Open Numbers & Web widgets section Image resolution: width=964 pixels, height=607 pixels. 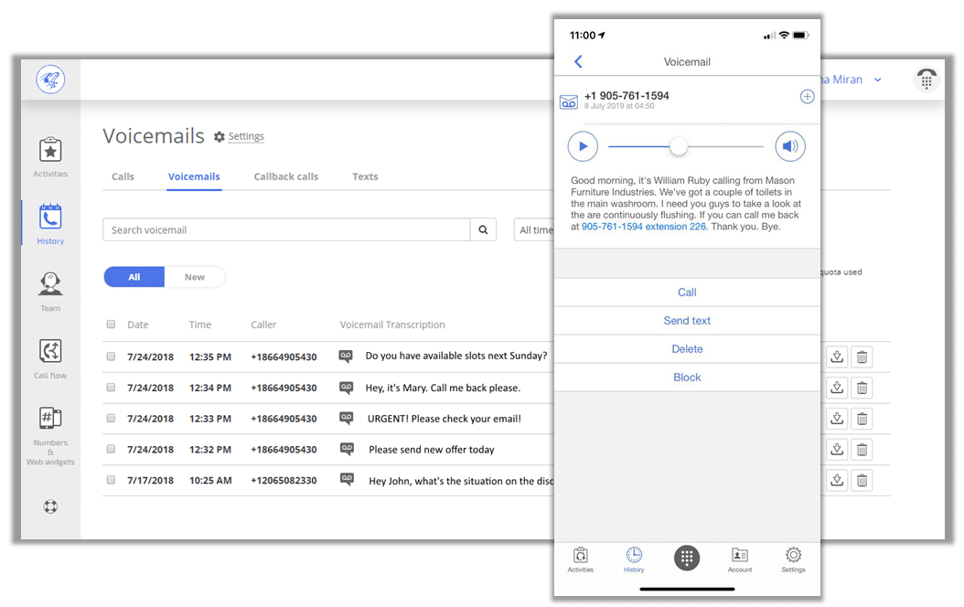pyautogui.click(x=50, y=435)
